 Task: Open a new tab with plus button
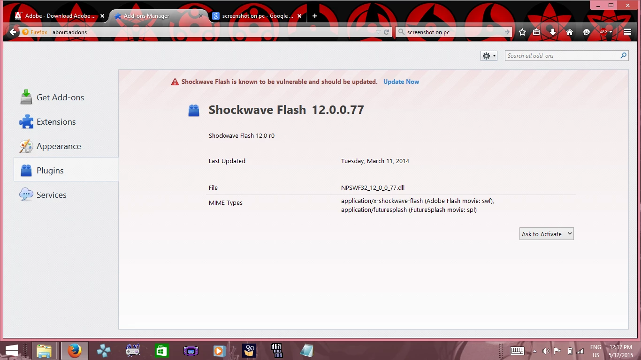click(315, 16)
